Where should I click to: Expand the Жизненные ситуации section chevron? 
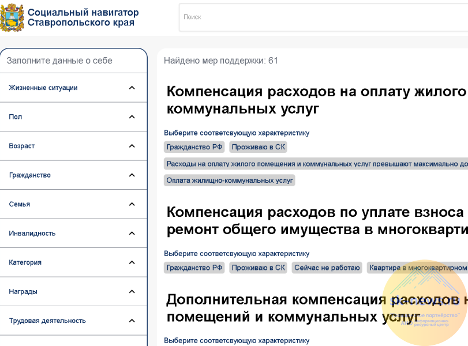click(x=132, y=88)
